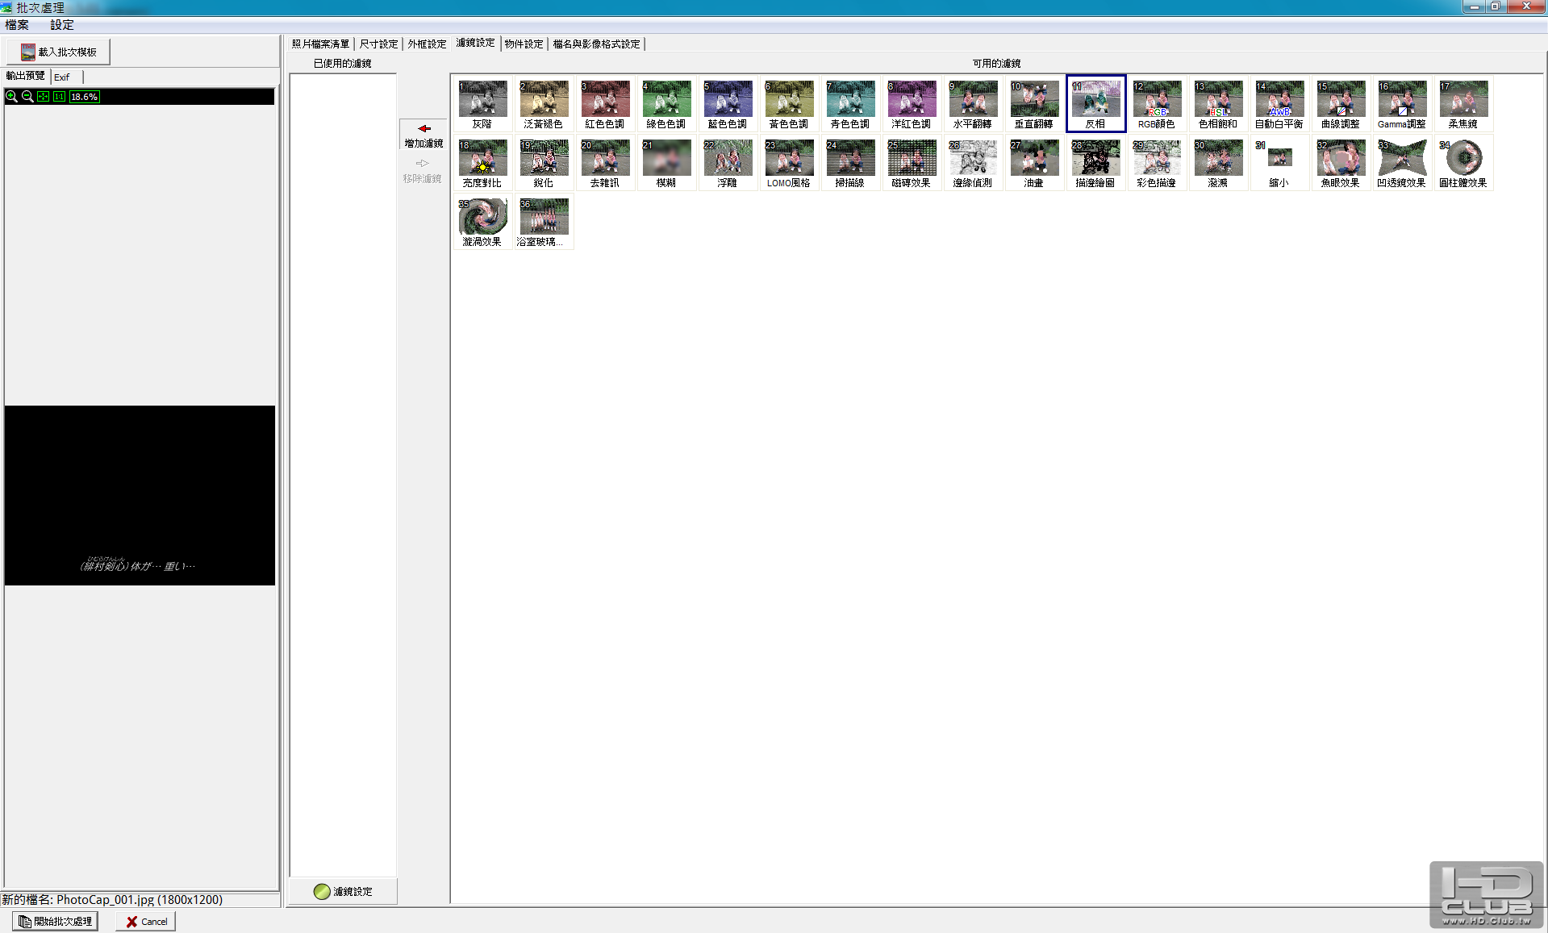This screenshot has width=1548, height=933.
Task: Click the zoom in magnifier icon
Action: pyautogui.click(x=11, y=97)
